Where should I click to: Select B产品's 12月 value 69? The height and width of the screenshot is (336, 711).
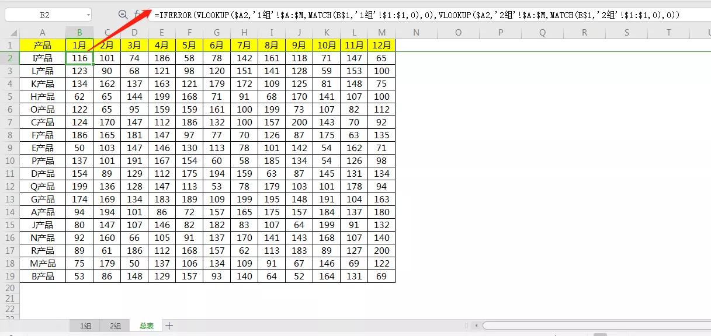click(x=381, y=276)
